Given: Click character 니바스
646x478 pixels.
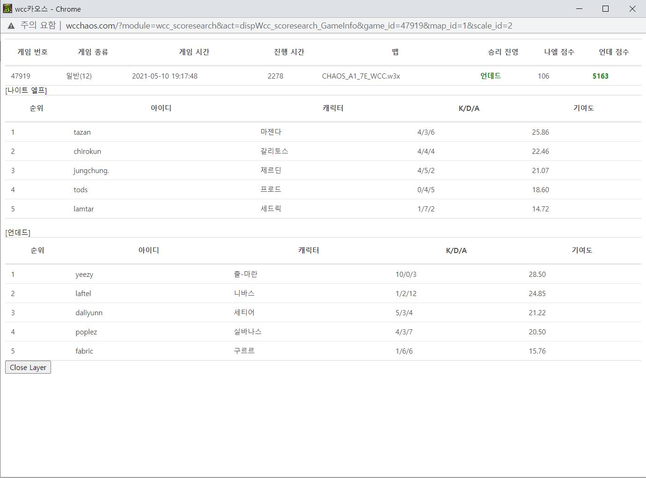Looking at the screenshot, I should (244, 293).
